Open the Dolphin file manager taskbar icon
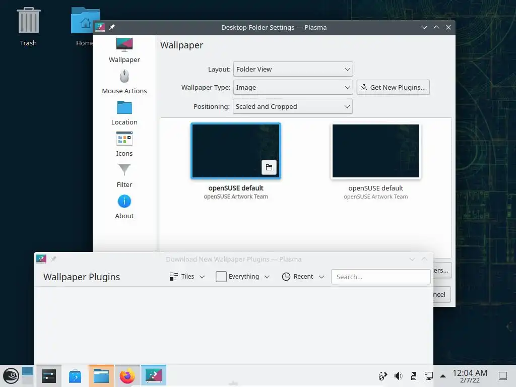 (101, 376)
